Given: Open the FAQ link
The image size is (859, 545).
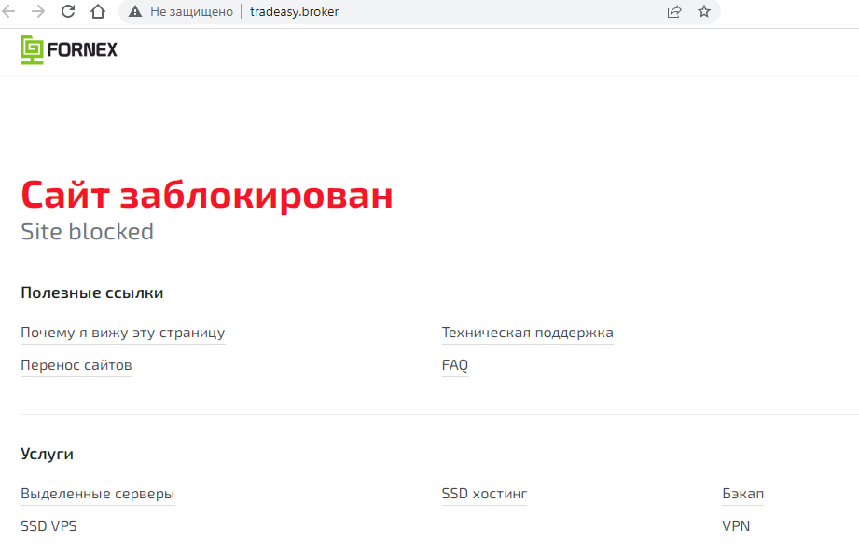Looking at the screenshot, I should tap(454, 365).
